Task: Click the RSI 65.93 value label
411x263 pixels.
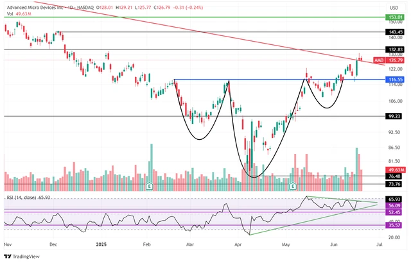Action: [x=395, y=199]
